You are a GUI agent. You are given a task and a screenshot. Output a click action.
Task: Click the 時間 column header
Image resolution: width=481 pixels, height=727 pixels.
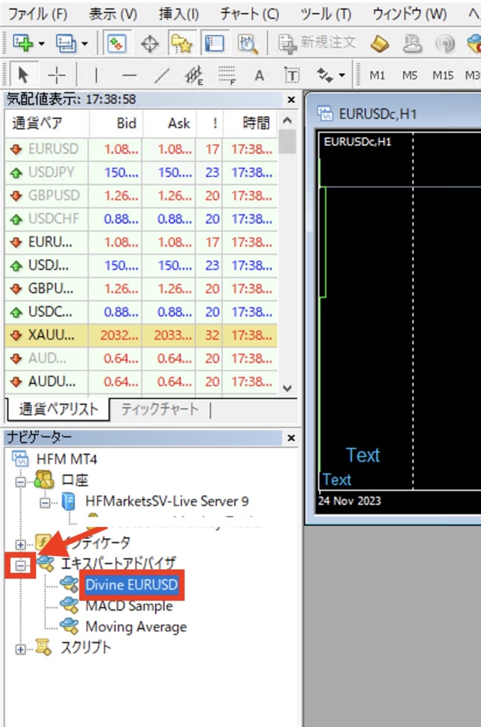pos(251,124)
